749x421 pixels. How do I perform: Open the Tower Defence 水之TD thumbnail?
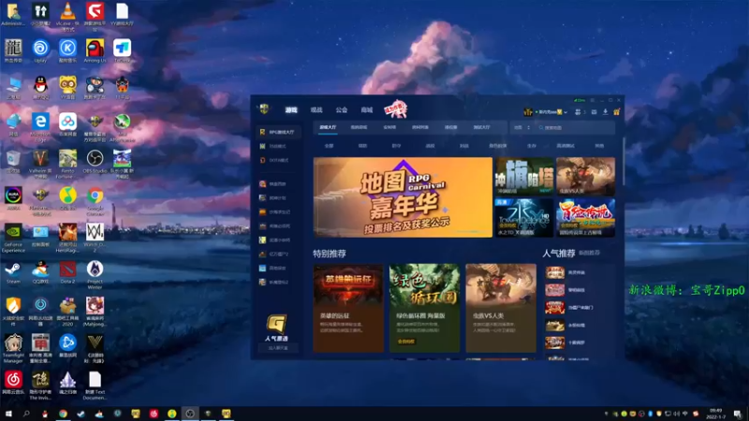(524, 218)
